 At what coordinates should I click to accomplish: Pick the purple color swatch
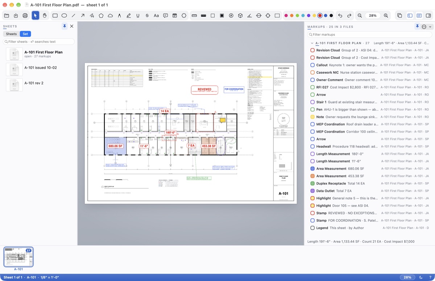pos(308,16)
